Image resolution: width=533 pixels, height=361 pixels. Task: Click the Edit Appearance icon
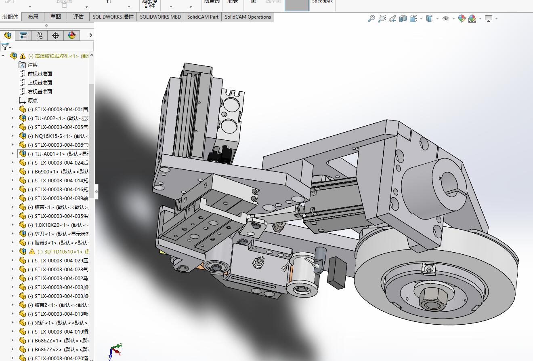click(x=462, y=19)
